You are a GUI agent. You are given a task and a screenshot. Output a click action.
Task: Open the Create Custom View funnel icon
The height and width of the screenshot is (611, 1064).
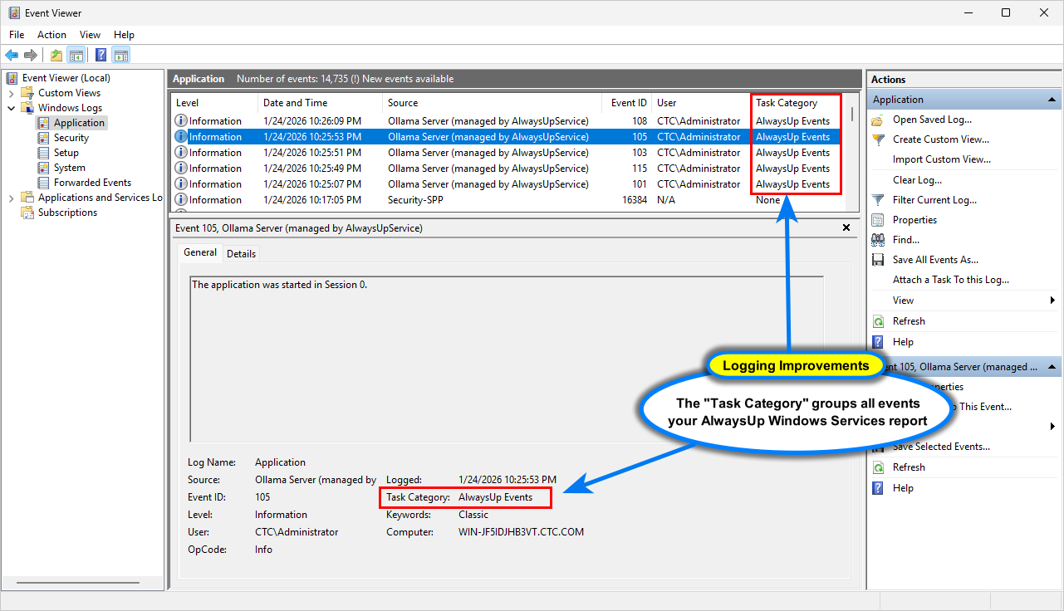(878, 139)
